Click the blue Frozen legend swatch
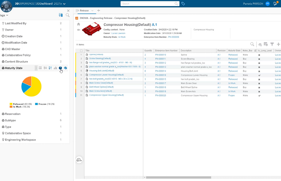281x181 pixels. [36, 104]
